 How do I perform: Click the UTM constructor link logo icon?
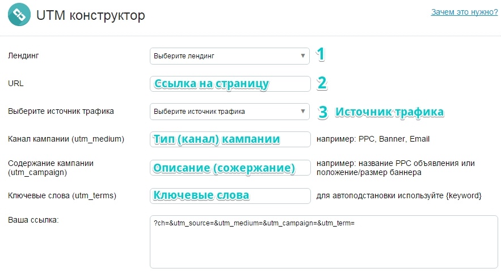point(19,14)
